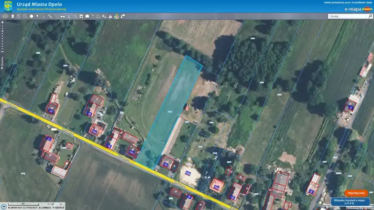Select the zoom out magnifier tool
The width and height of the screenshot is (374, 210).
[x=25, y=16]
